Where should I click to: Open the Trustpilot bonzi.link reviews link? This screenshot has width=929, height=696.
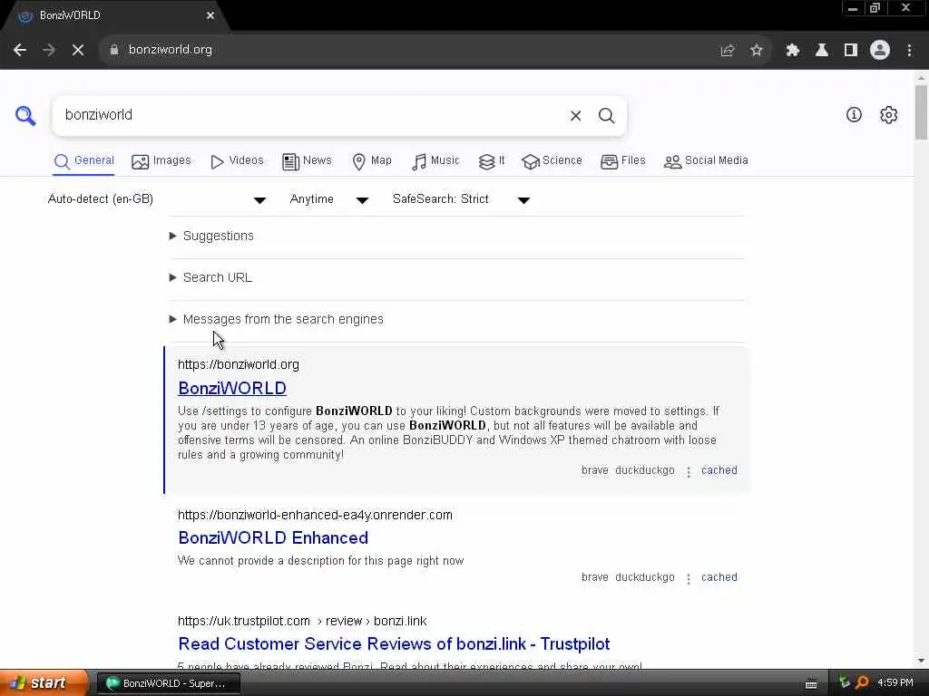pyautogui.click(x=394, y=644)
